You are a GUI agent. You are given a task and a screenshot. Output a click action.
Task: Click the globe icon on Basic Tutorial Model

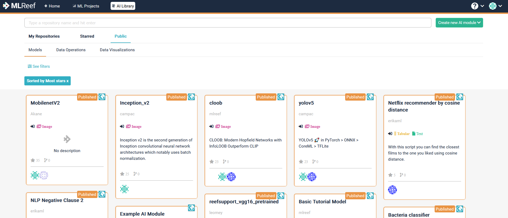[x=370, y=196]
